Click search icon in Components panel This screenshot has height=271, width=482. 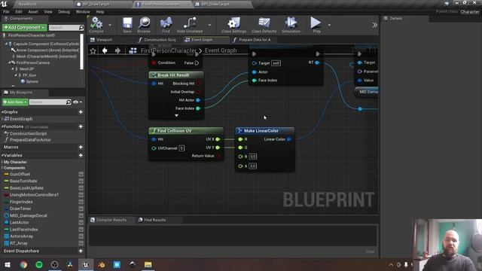(81, 28)
